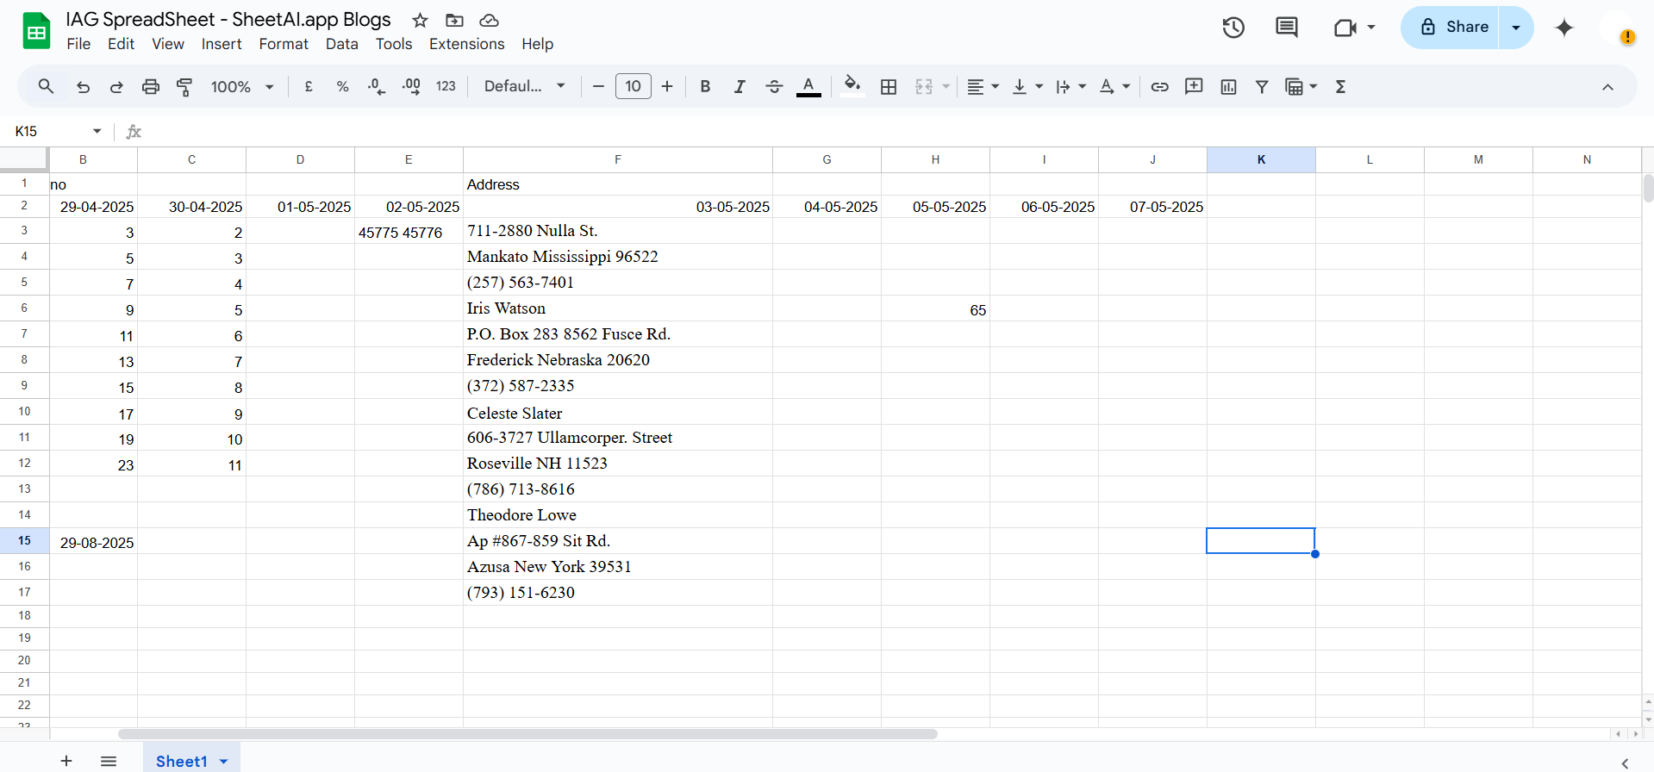Click the paint format roller icon
This screenshot has height=772, width=1654.
point(184,86)
